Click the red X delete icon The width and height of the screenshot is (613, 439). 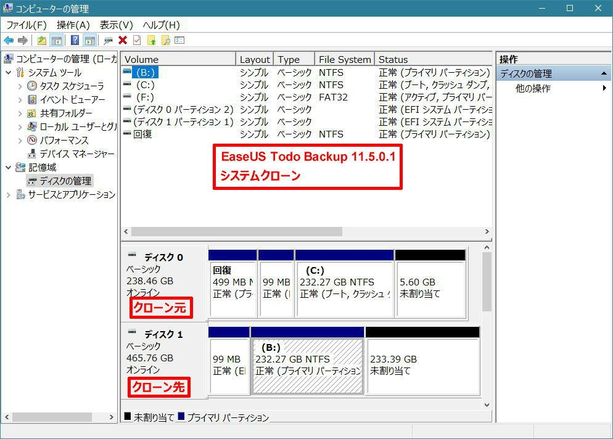pos(123,40)
